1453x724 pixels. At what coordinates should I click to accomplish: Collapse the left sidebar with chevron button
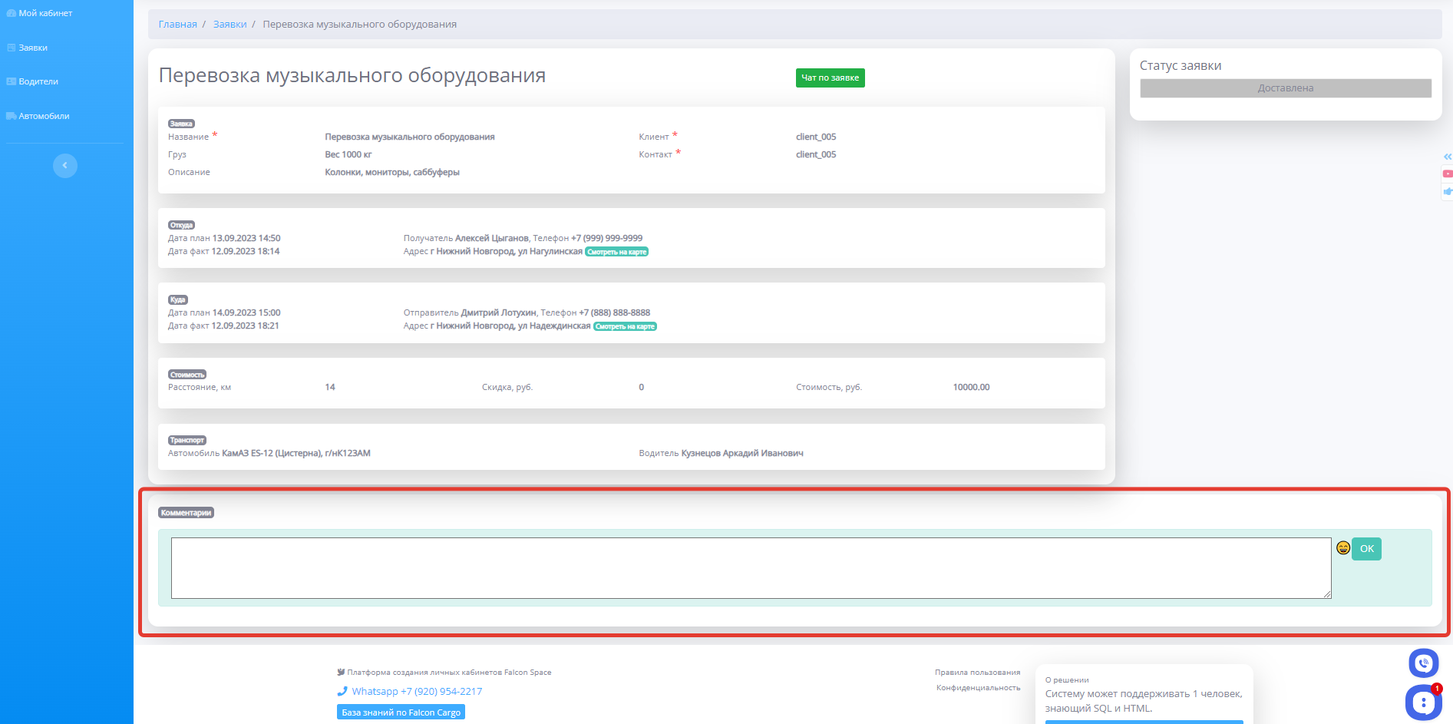tap(65, 165)
